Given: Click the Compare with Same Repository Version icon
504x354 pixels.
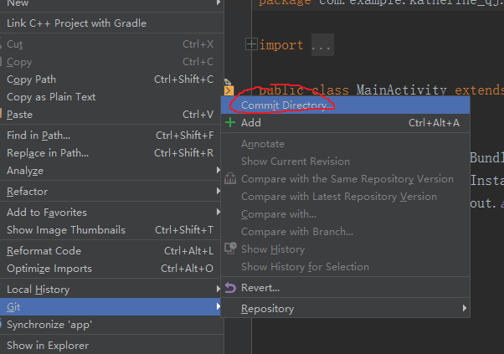Looking at the screenshot, I should click(x=230, y=179).
